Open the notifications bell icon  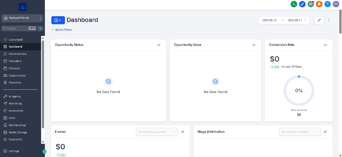click(x=319, y=4)
